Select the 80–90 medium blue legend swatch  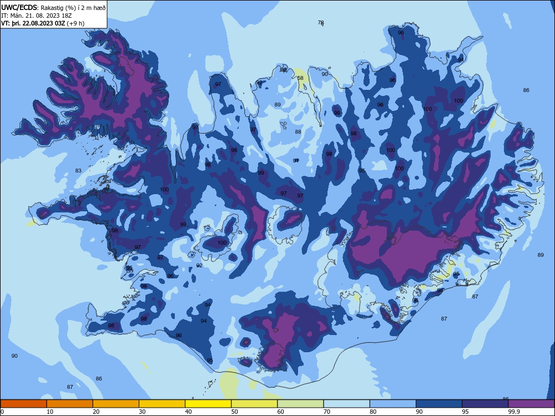tap(393, 404)
